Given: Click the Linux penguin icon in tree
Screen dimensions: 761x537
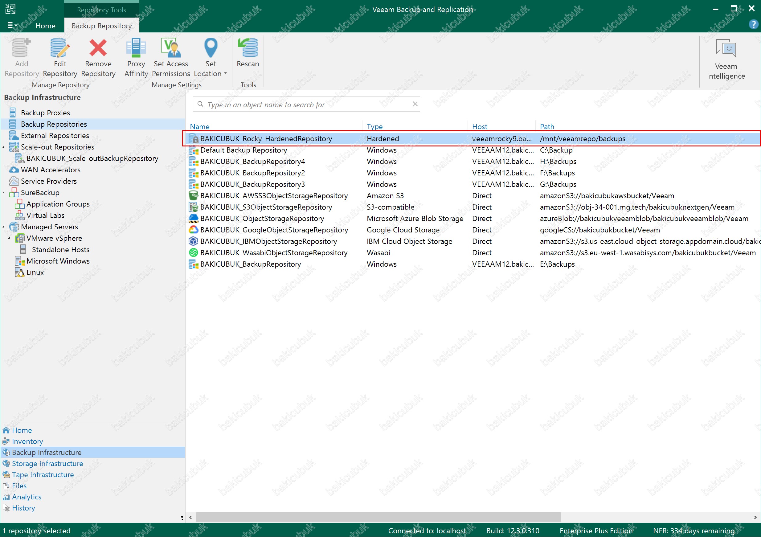Looking at the screenshot, I should [x=19, y=273].
